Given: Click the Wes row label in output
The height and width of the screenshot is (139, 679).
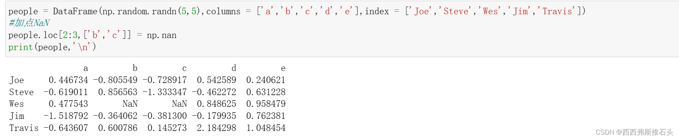Looking at the screenshot, I should pos(17,104).
